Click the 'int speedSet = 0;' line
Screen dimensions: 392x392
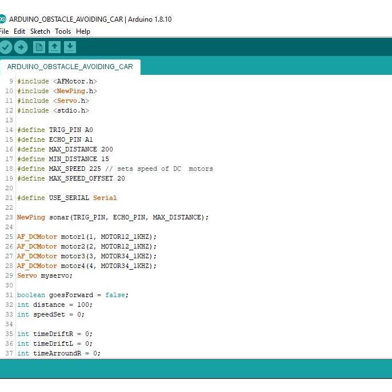point(51,315)
